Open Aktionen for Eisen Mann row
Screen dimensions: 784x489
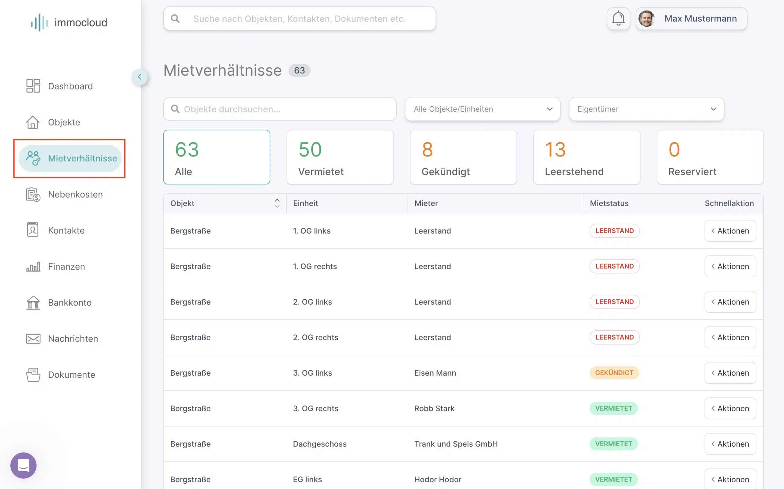point(730,373)
